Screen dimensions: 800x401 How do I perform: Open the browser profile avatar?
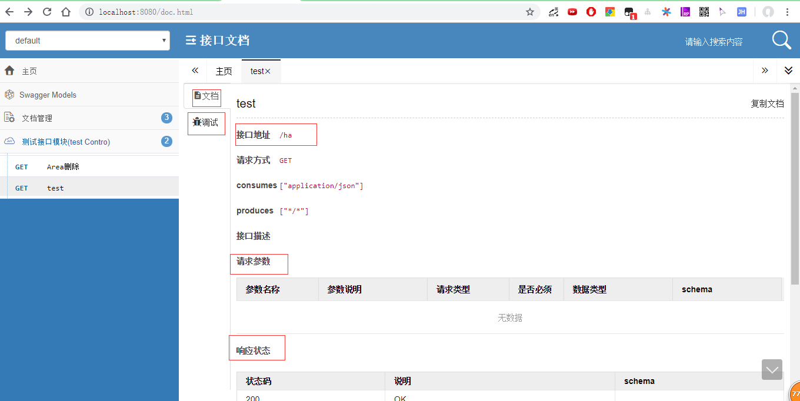click(x=768, y=12)
